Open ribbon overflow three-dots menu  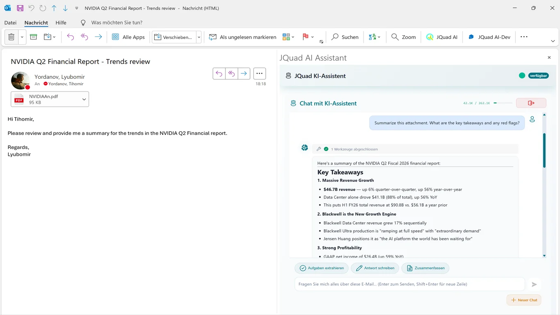point(524,37)
